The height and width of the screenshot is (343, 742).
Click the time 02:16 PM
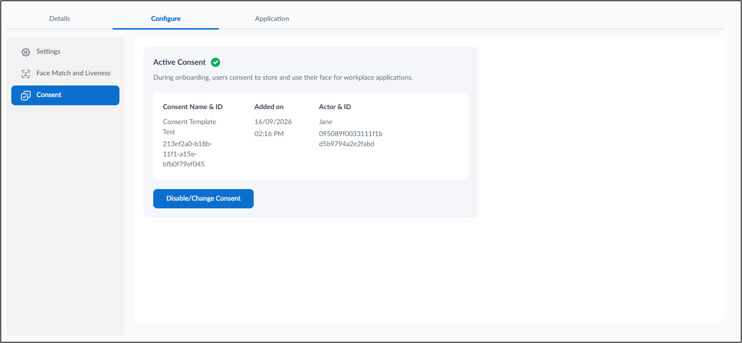[x=269, y=134]
